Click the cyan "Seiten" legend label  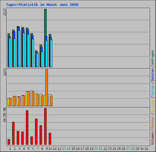pos(153,90)
